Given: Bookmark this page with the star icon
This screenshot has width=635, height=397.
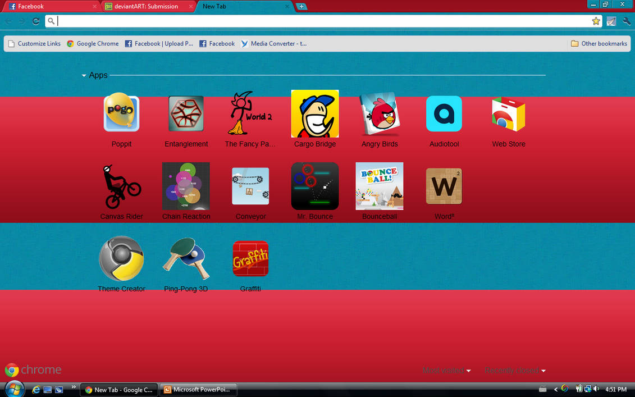Looking at the screenshot, I should [596, 21].
